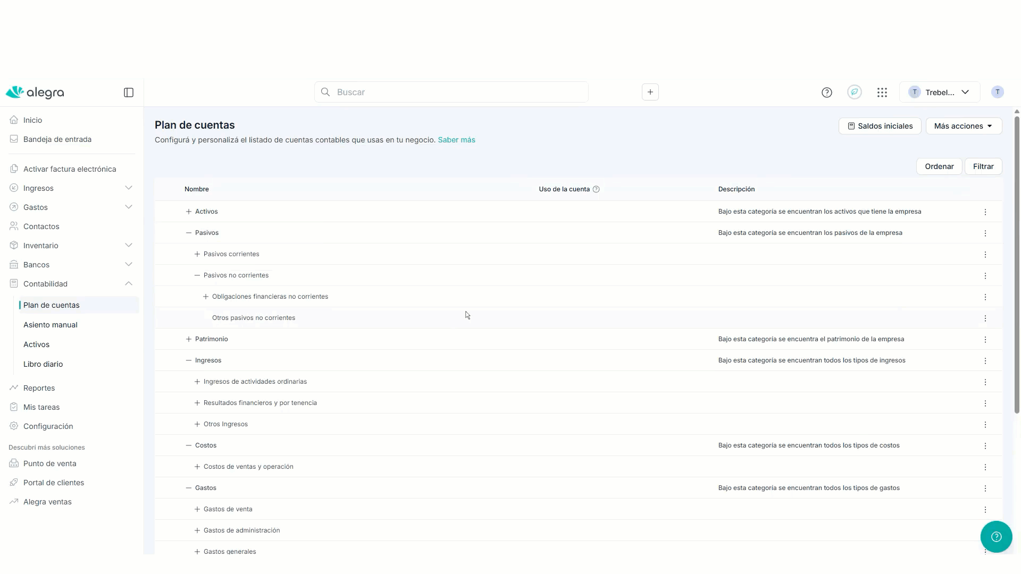The image size is (1021, 574).
Task: Open options menu for Costos row
Action: click(x=985, y=446)
